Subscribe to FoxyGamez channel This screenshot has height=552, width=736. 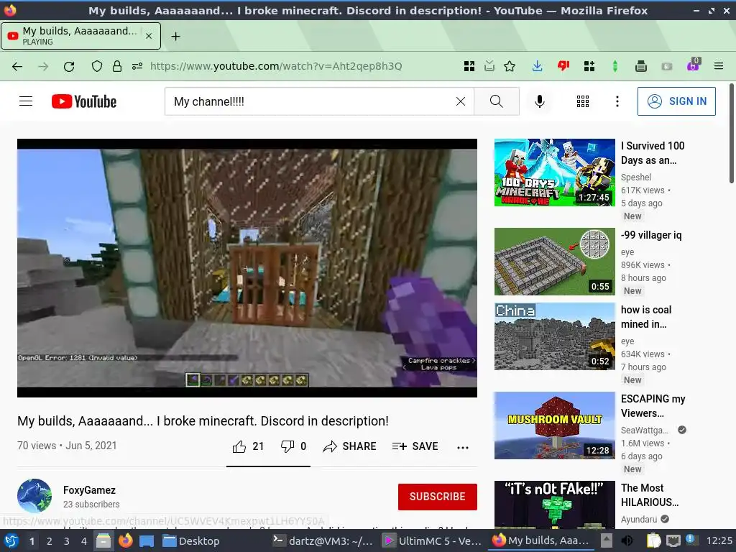tap(438, 497)
